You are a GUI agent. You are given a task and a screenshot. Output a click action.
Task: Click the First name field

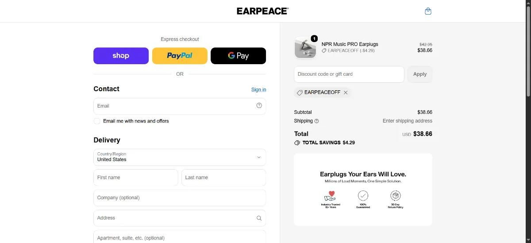pos(136,177)
